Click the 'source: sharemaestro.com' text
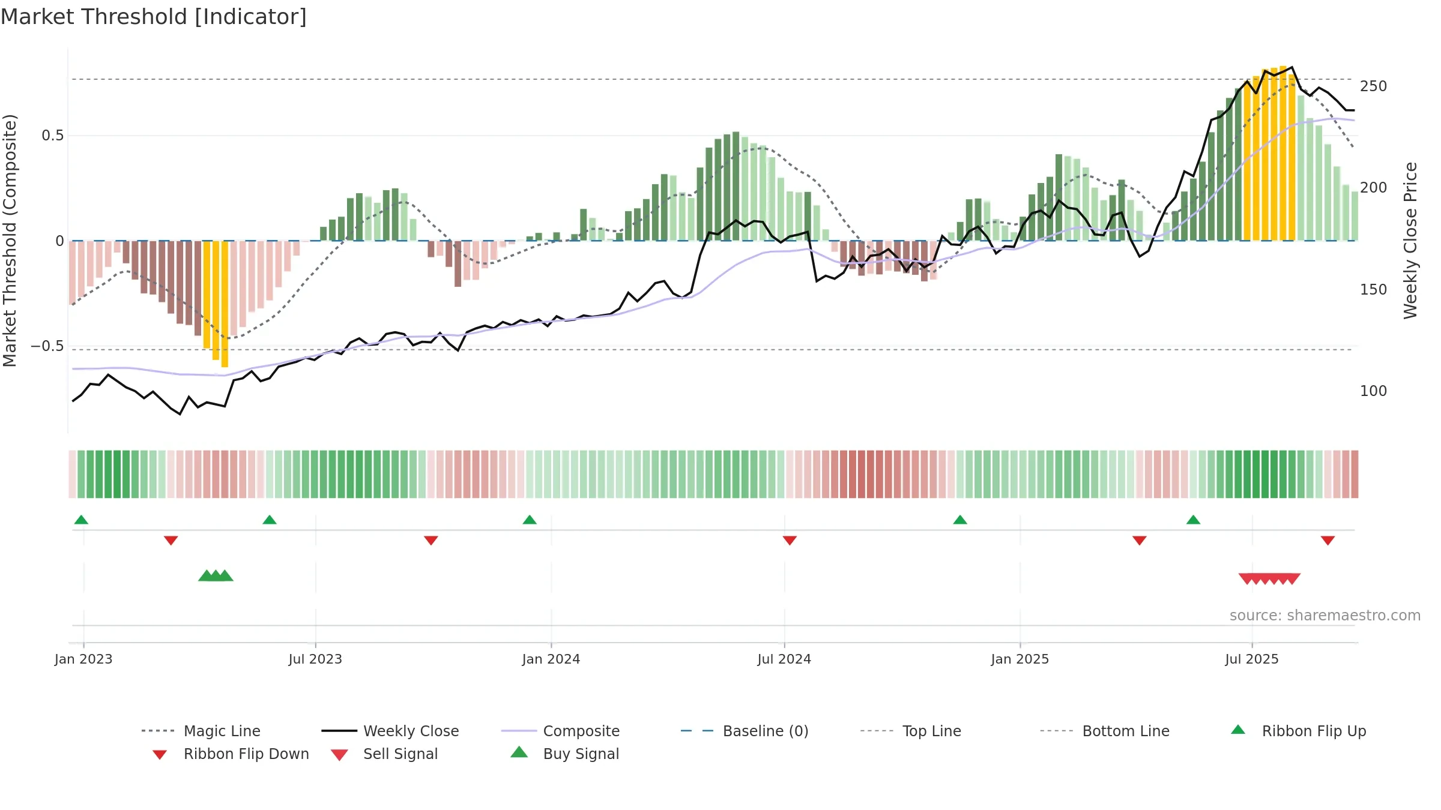 pos(1325,616)
